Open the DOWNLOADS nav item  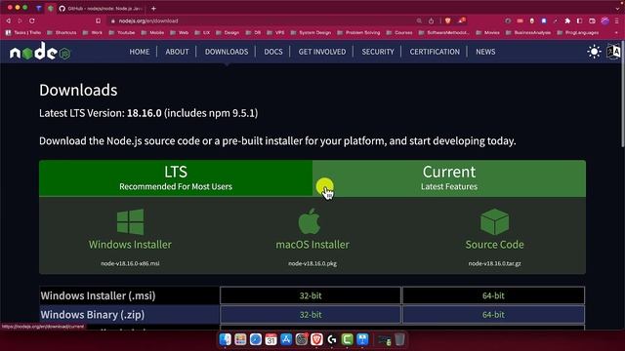click(227, 52)
